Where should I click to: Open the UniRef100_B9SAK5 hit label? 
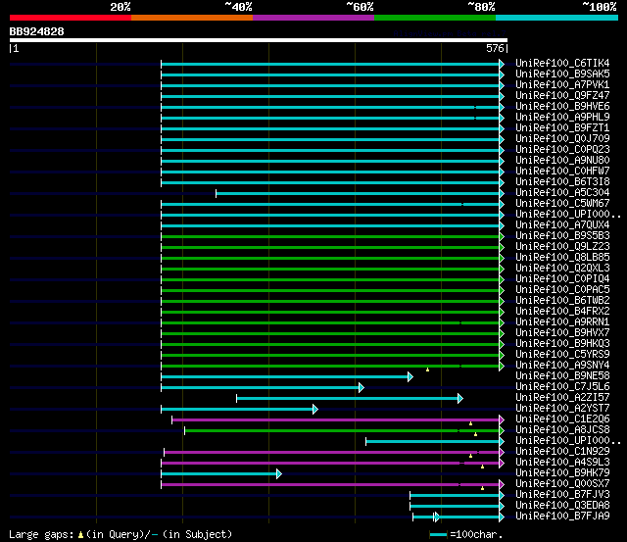coord(562,74)
